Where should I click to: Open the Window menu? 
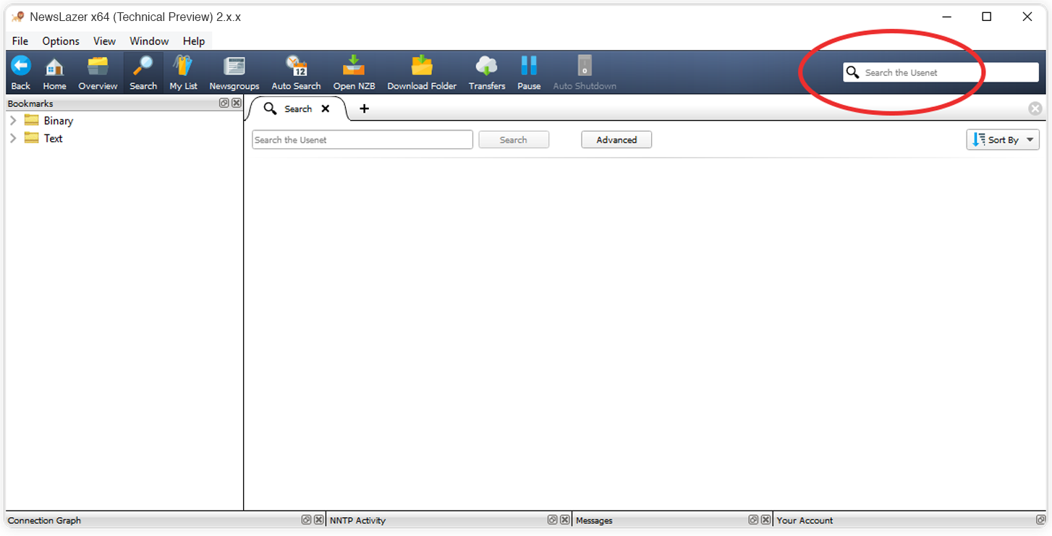[149, 41]
